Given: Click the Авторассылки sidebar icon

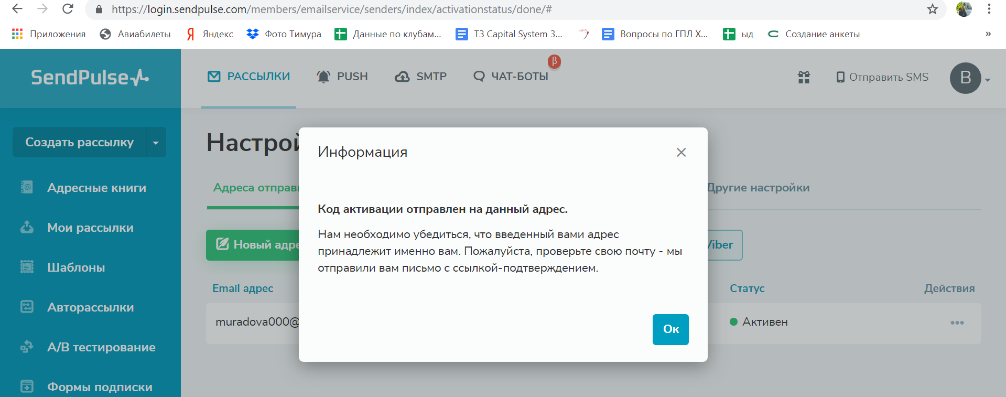Looking at the screenshot, I should point(27,307).
